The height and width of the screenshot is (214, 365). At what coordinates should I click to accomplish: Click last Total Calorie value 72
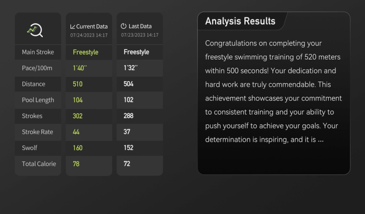[127, 164]
